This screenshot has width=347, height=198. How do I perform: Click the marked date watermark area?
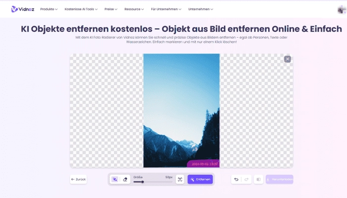(x=204, y=164)
